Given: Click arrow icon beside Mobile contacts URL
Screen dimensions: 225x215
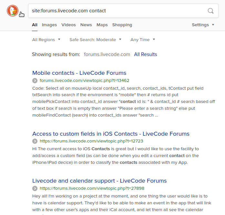Looking at the screenshot, I should 35,81.
